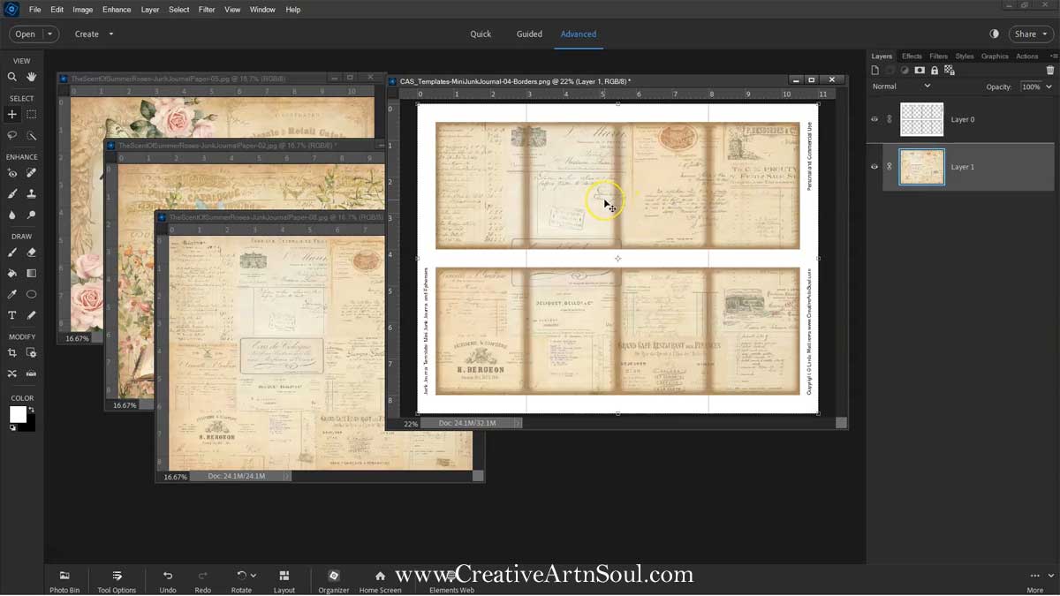Open the Layout options
Screen dimensions: 1060x596
pyautogui.click(x=284, y=581)
